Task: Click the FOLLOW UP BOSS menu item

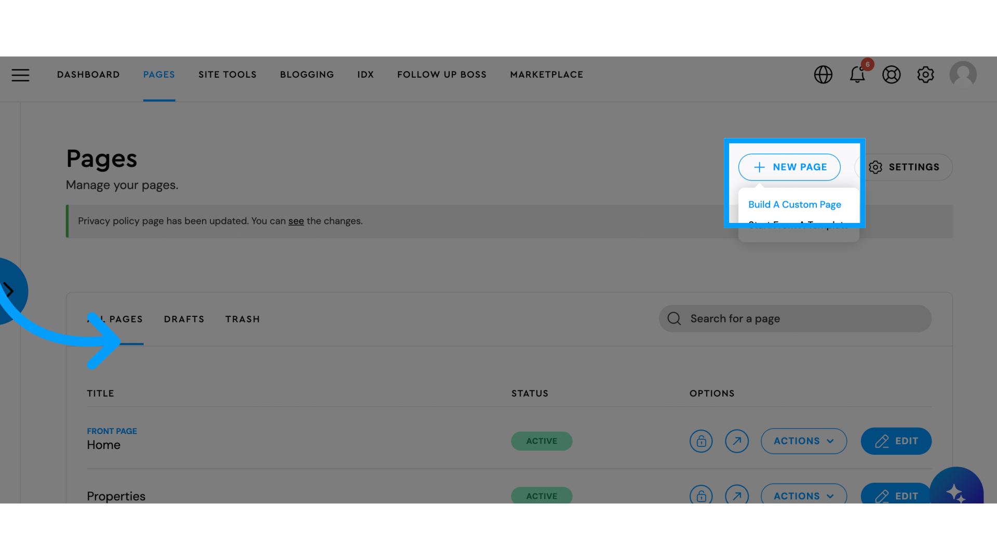Action: click(442, 74)
